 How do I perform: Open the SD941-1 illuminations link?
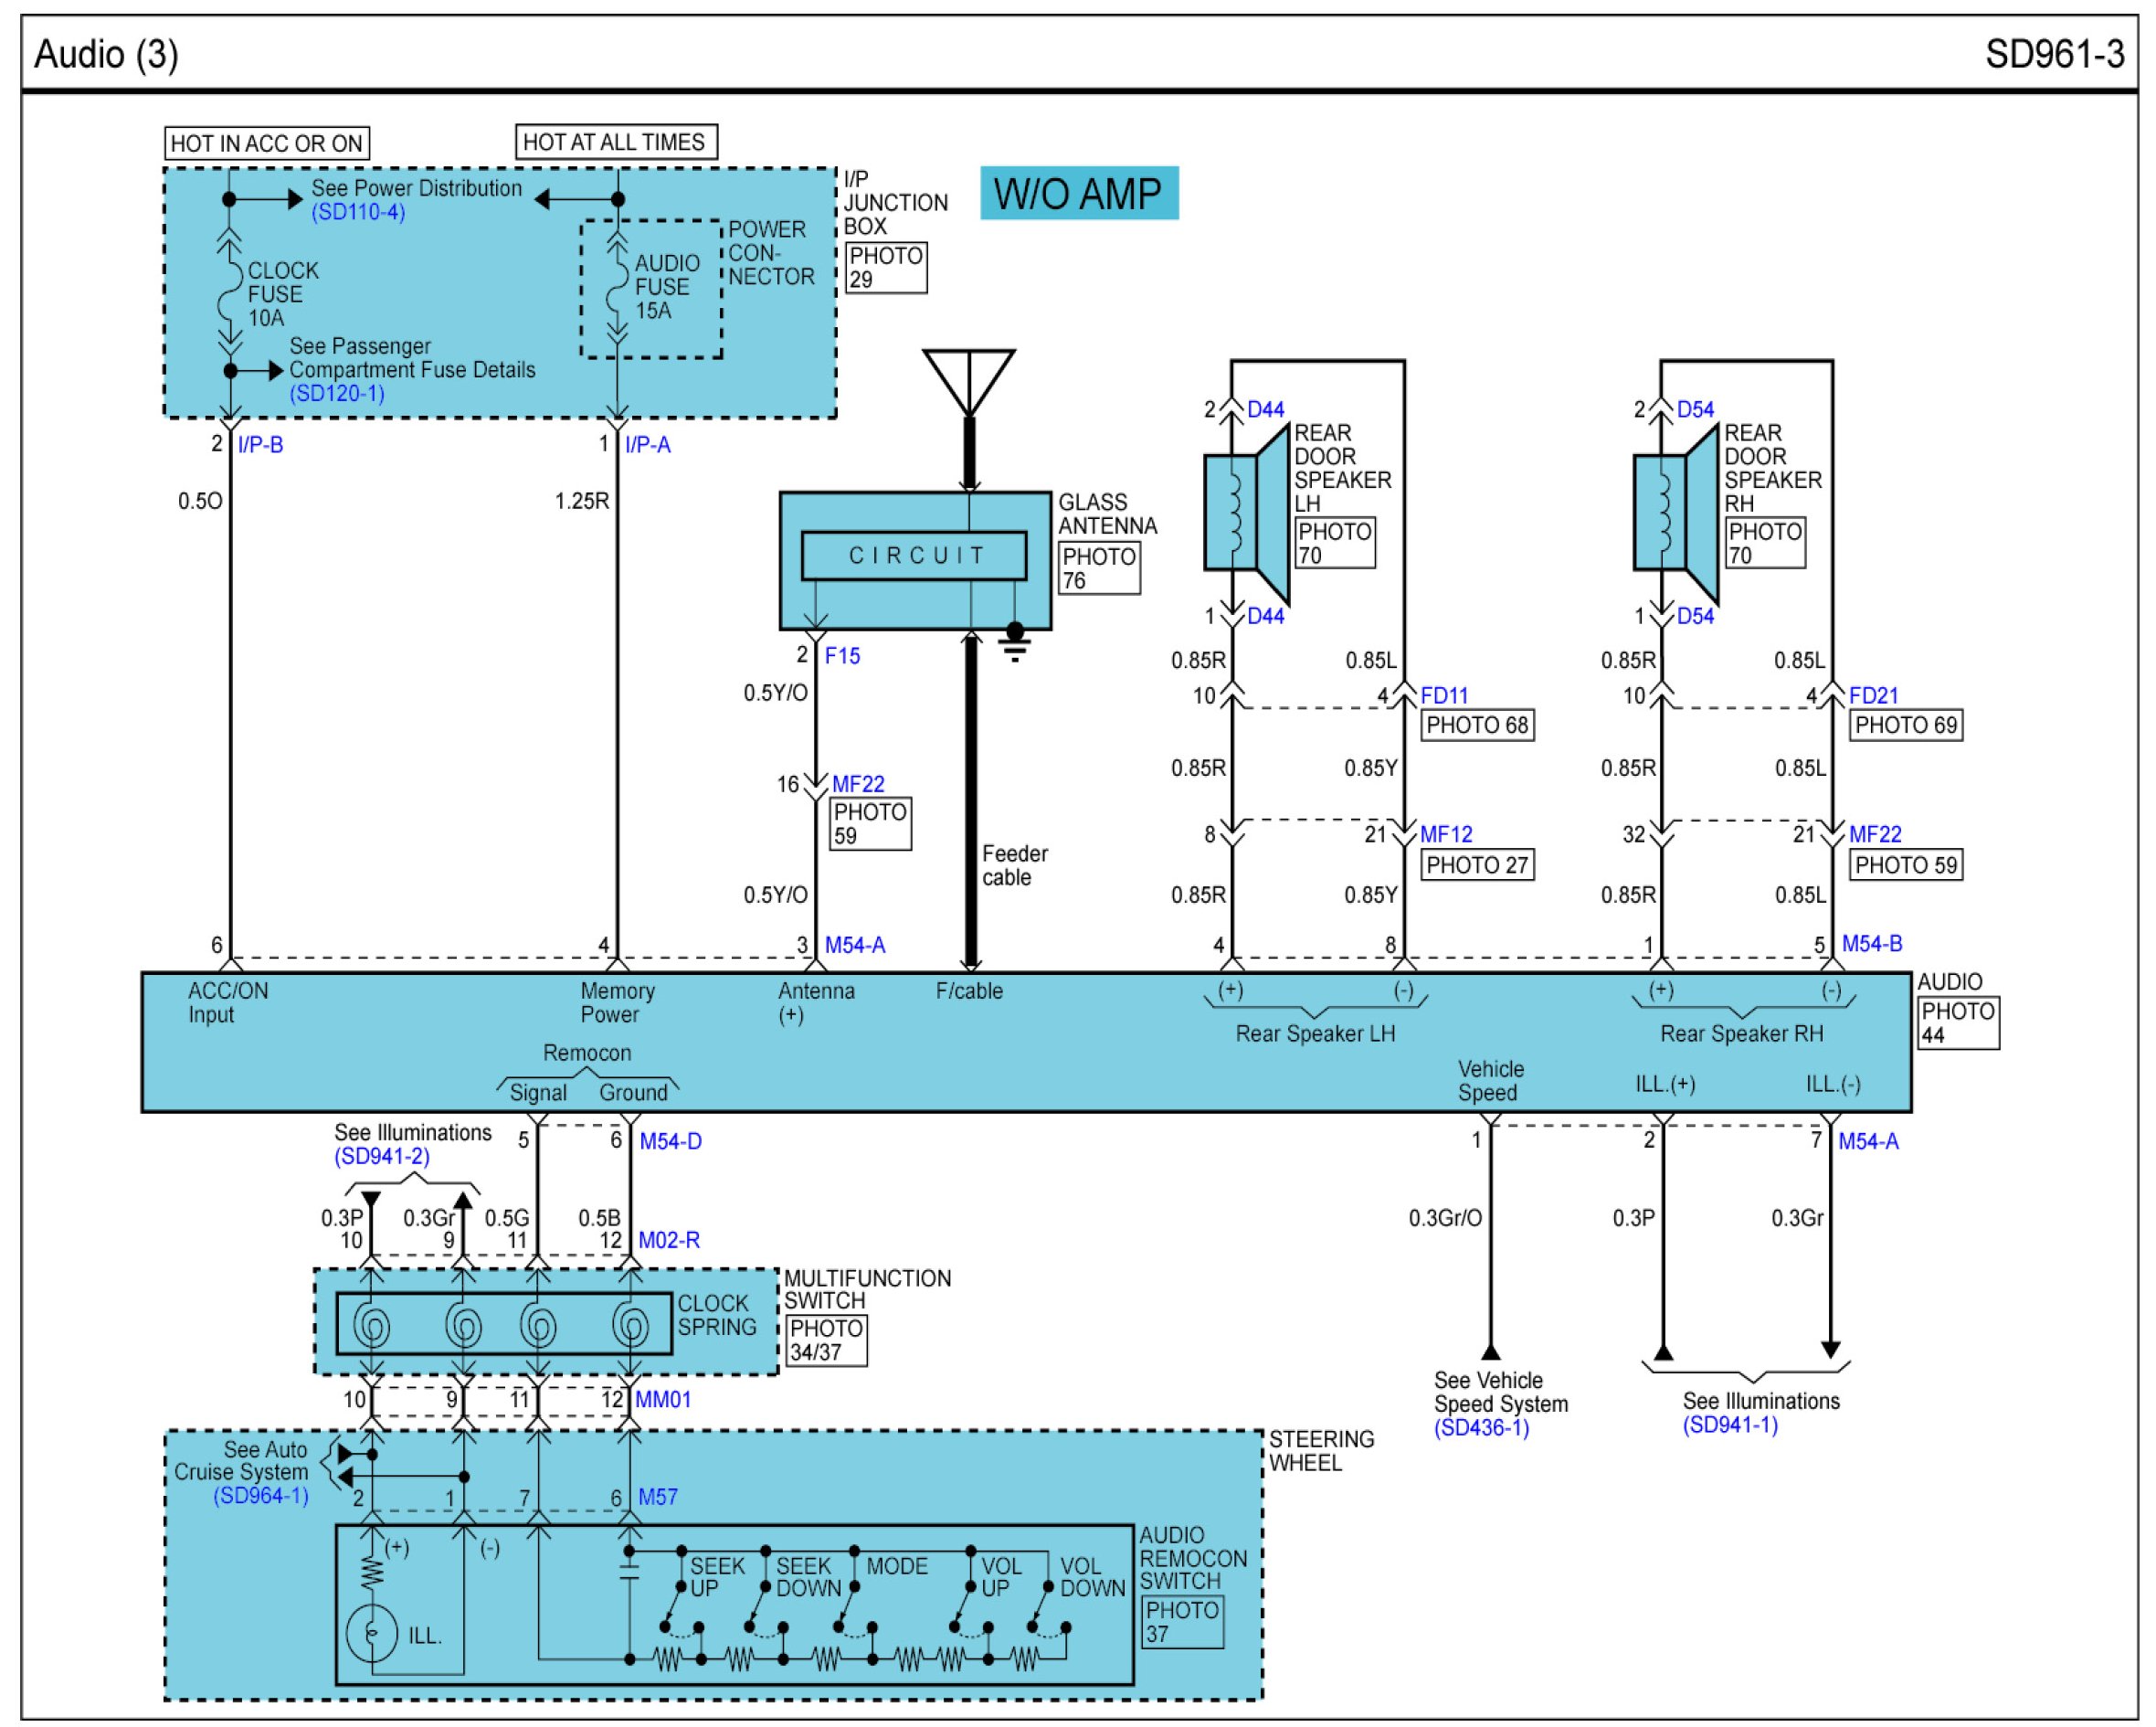tap(1730, 1424)
